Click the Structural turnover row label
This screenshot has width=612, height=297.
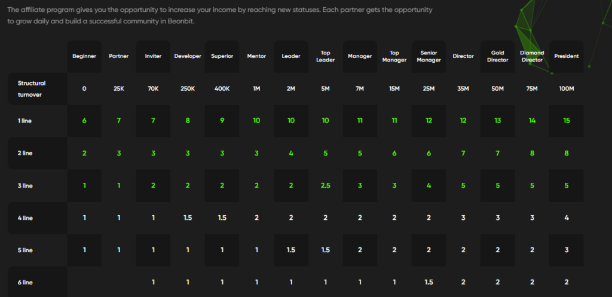[x=32, y=88]
